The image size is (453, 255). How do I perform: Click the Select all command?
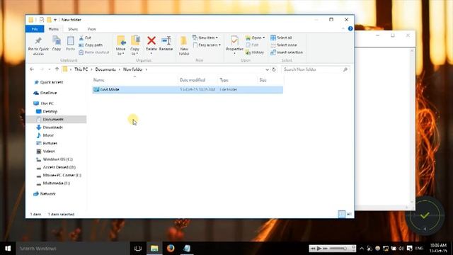click(x=281, y=38)
